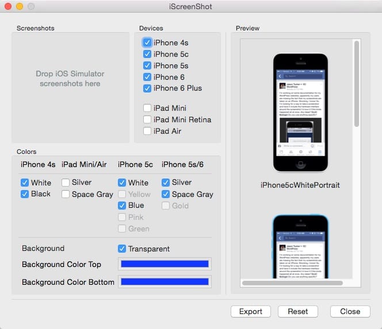Open the Background Color Bottom swatch
382x329 pixels.
coord(165,282)
